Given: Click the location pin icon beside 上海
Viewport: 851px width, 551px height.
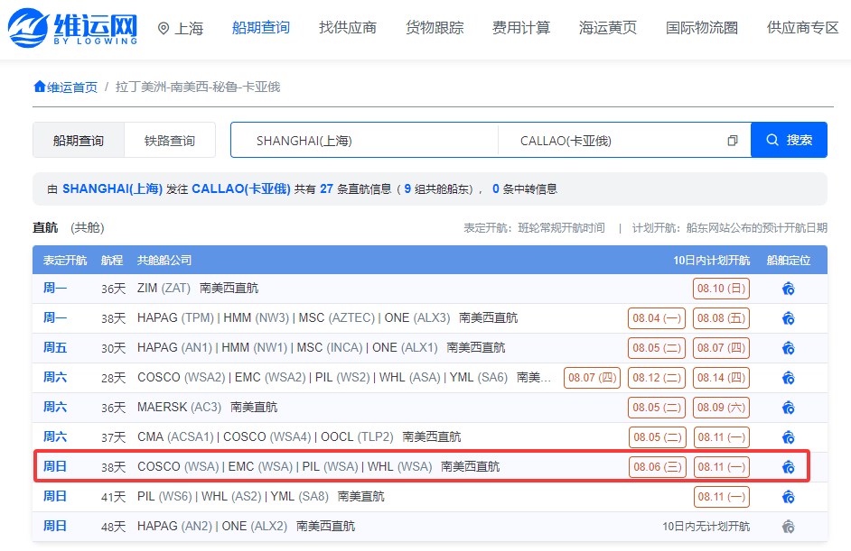Looking at the screenshot, I should point(163,28).
